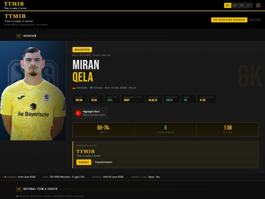Click the Club Status #1 GK tile

pos(207,99)
